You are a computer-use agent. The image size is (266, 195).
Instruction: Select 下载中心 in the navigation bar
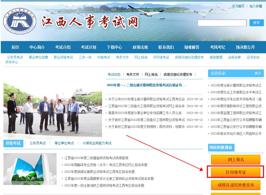point(114,47)
